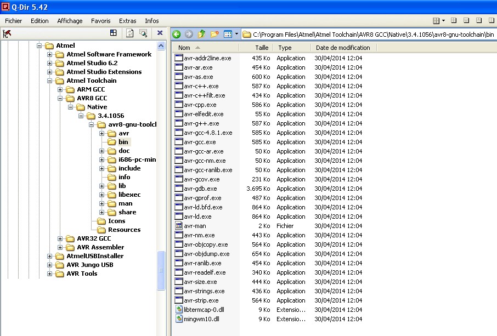The image size is (497, 336).
Task: Open the Fichier menu
Action: pyautogui.click(x=14, y=21)
